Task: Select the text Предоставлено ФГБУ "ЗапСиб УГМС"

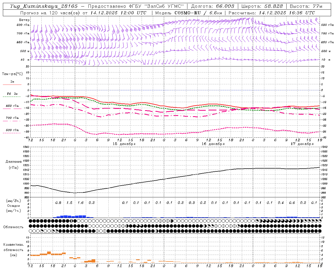Action: click(136, 6)
